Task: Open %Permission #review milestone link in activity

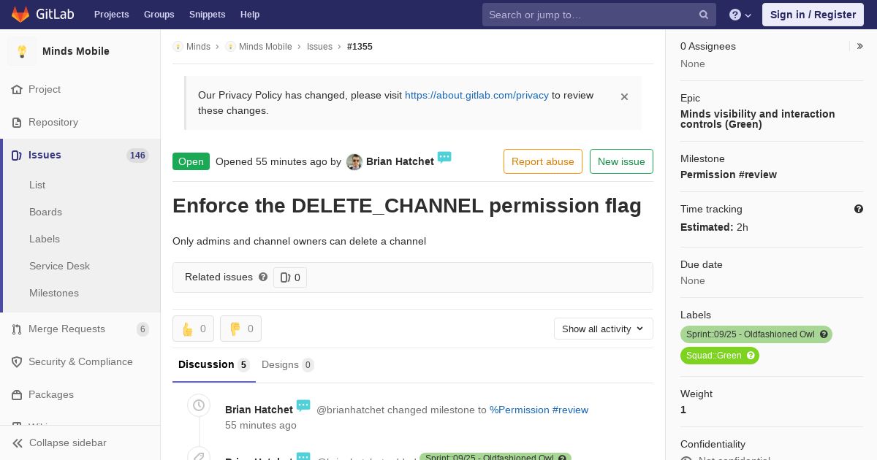Action: [x=539, y=410]
